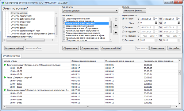Click the filter text field beside filter button
Viewport: 184px width, 111px height.
tap(164, 10)
